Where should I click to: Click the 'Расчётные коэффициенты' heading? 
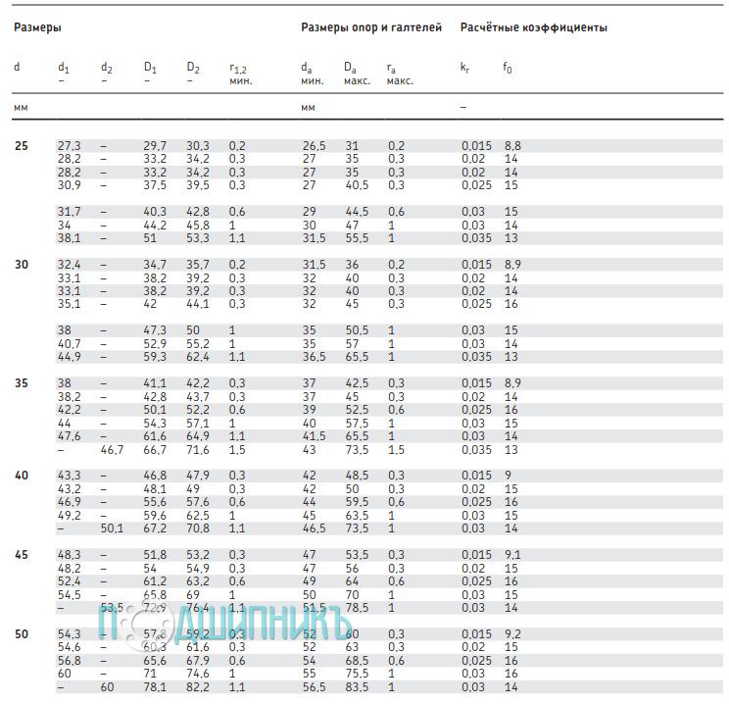tap(534, 27)
